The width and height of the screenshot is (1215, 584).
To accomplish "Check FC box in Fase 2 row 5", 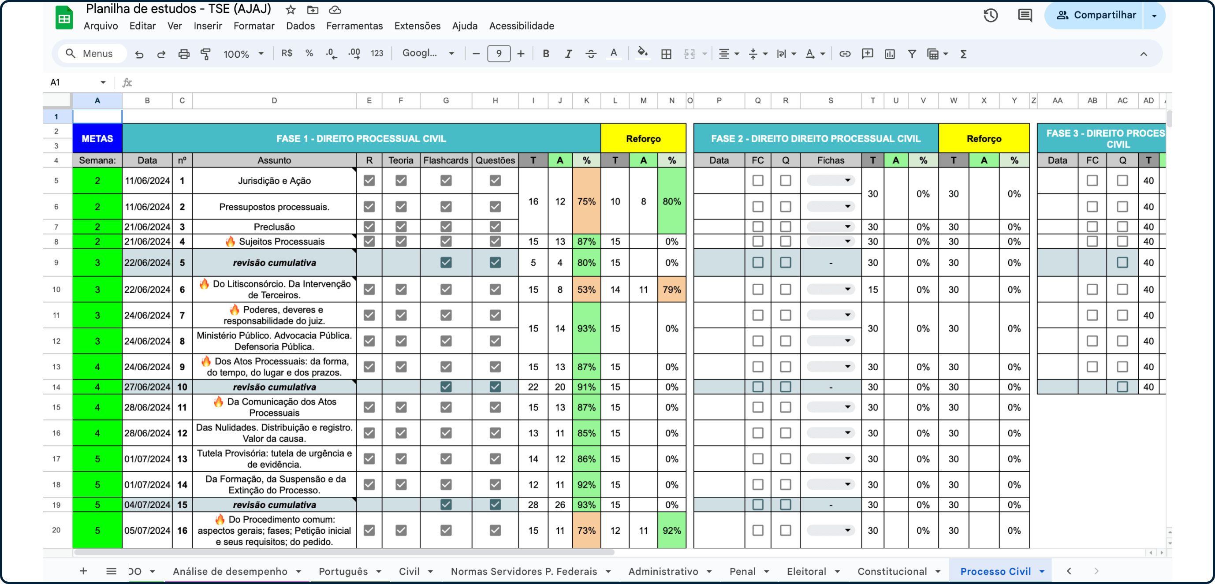I will pos(757,180).
